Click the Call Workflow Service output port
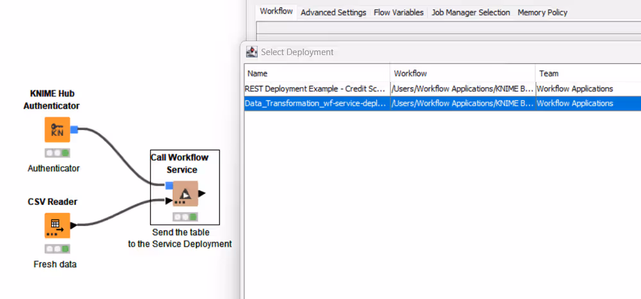 click(203, 193)
